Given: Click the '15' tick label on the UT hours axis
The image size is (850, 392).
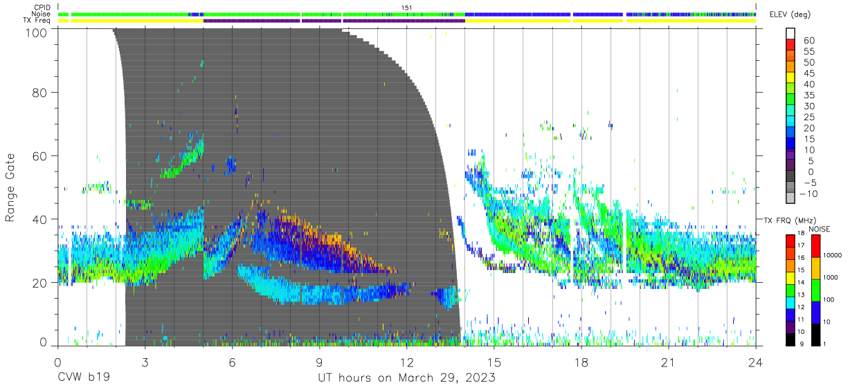Looking at the screenshot, I should point(494,362).
